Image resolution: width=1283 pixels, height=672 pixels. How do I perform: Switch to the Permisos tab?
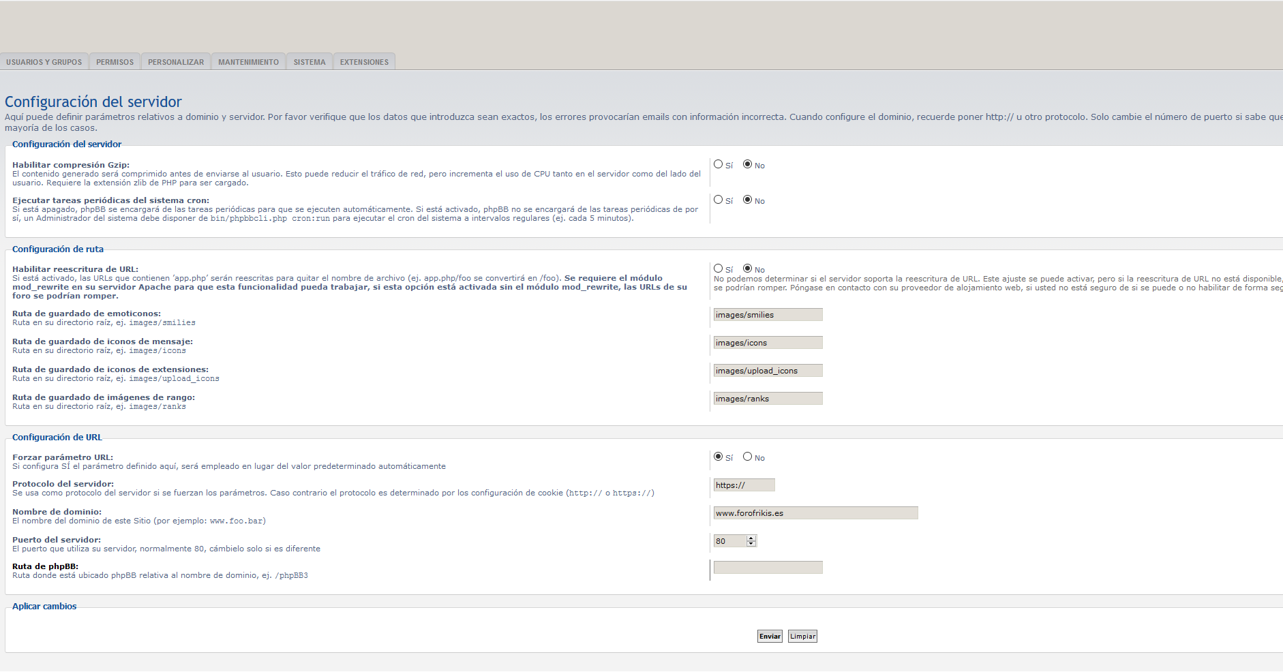pyautogui.click(x=115, y=62)
